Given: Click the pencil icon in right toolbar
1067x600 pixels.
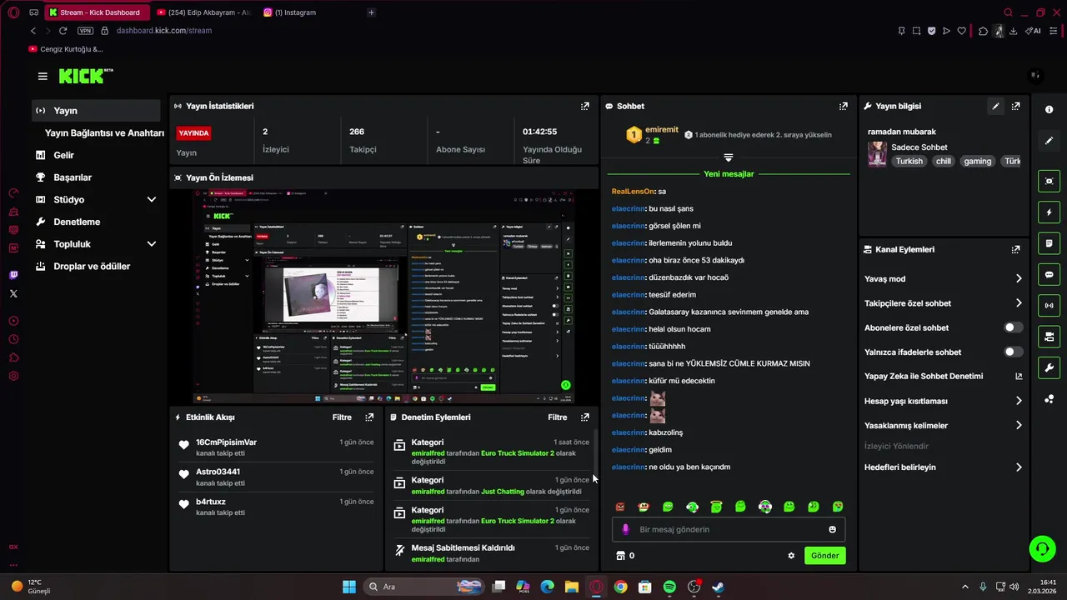Looking at the screenshot, I should (1049, 141).
